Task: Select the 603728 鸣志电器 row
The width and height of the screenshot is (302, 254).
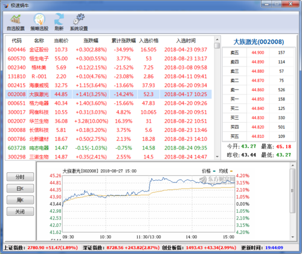Action: pos(109,148)
